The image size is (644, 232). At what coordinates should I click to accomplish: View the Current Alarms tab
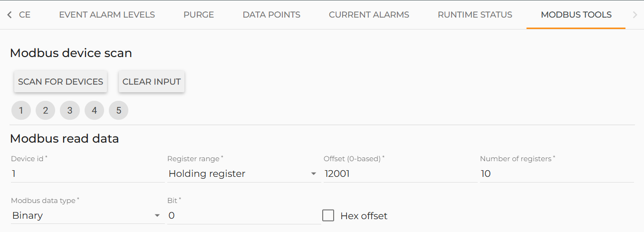click(369, 15)
